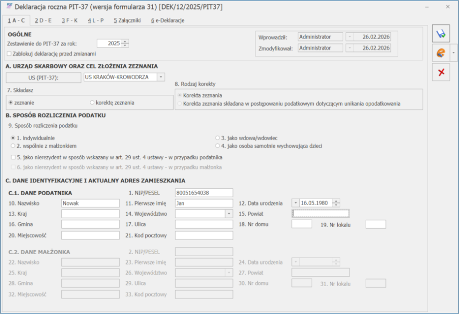Enable '5. jako nierezydent' checkbox for podatnik
Image resolution: width=459 pixels, height=314 pixels.
pos(13,157)
